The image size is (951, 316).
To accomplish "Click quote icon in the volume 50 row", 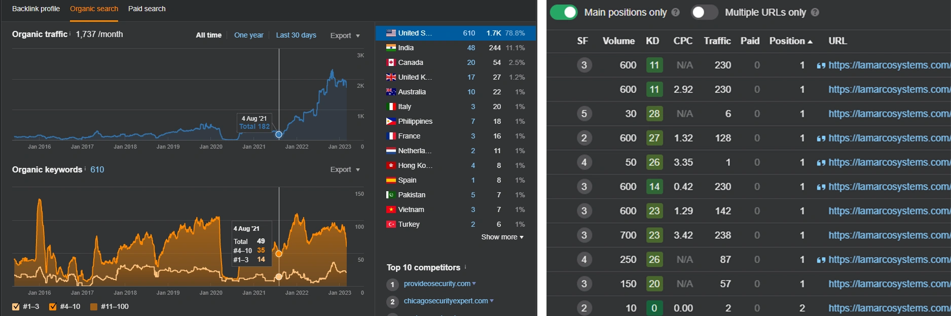I will (821, 163).
